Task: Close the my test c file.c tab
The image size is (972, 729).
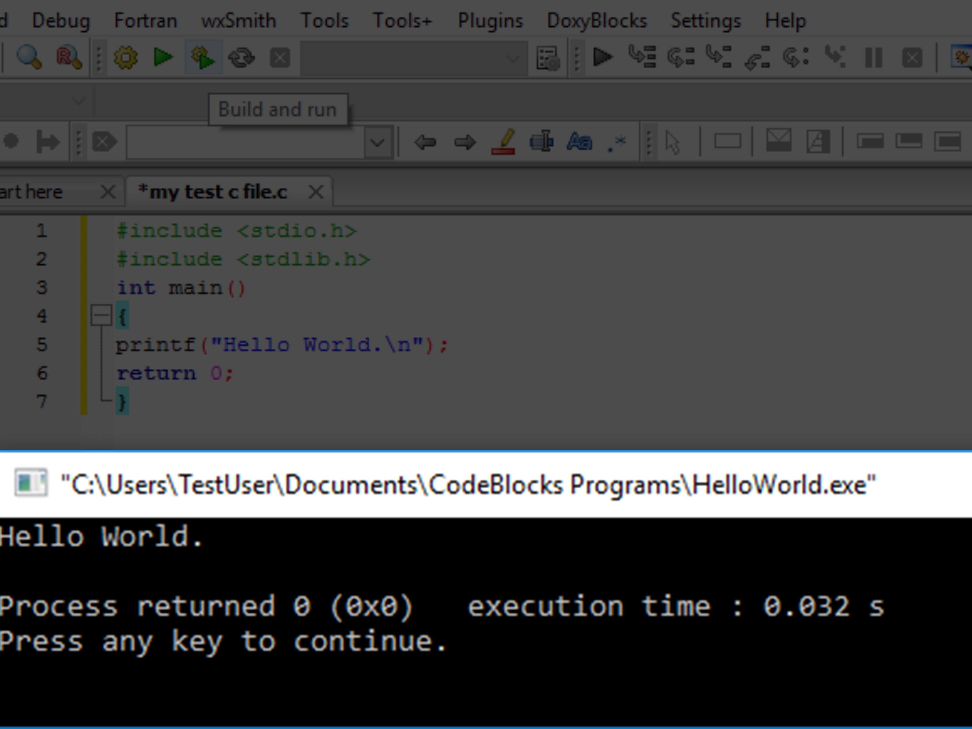Action: tap(316, 192)
